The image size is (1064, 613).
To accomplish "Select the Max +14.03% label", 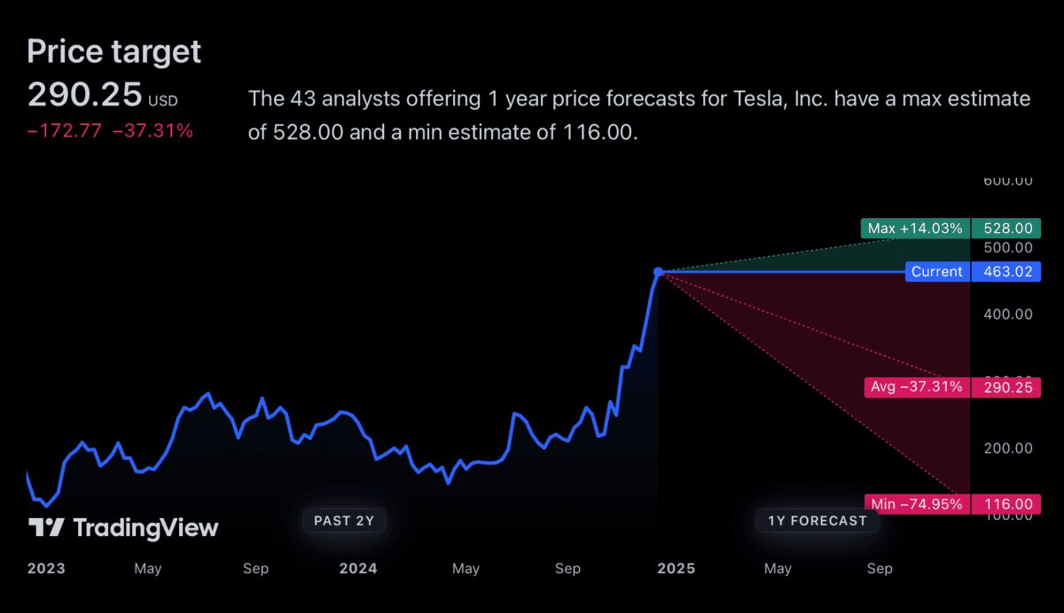I will (916, 229).
